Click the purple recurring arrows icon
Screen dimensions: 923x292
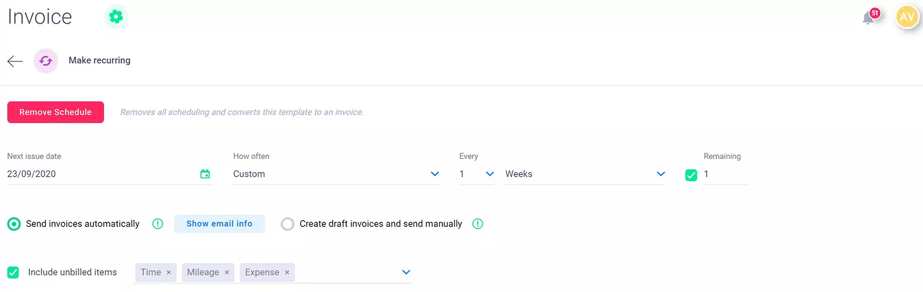[x=46, y=60]
